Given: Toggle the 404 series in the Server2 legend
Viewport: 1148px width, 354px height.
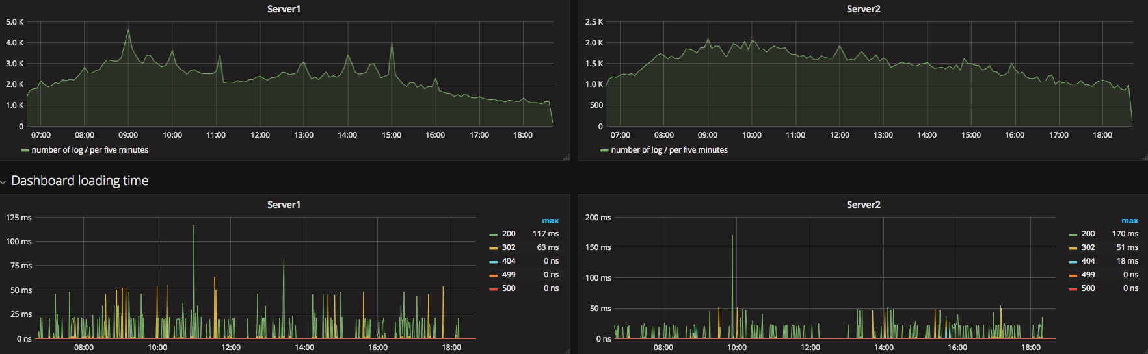Looking at the screenshot, I should [x=1088, y=261].
